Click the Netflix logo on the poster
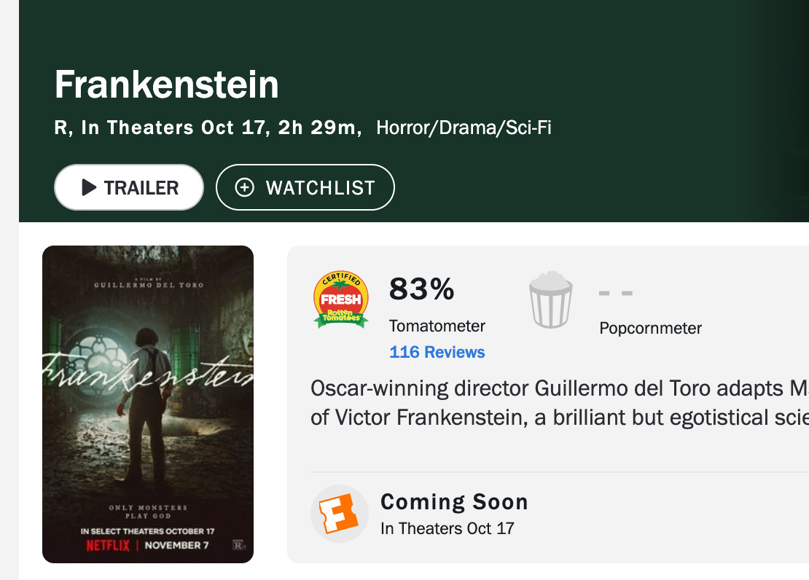Image resolution: width=809 pixels, height=580 pixels. (108, 546)
